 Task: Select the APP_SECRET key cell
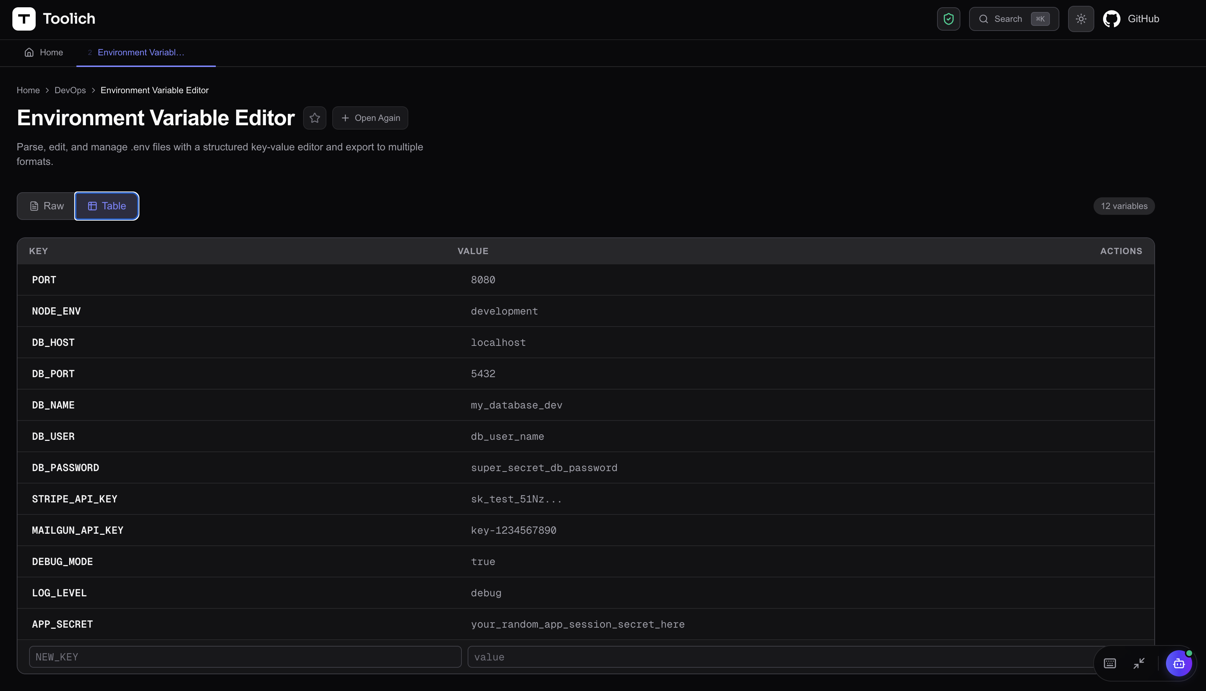(63, 625)
